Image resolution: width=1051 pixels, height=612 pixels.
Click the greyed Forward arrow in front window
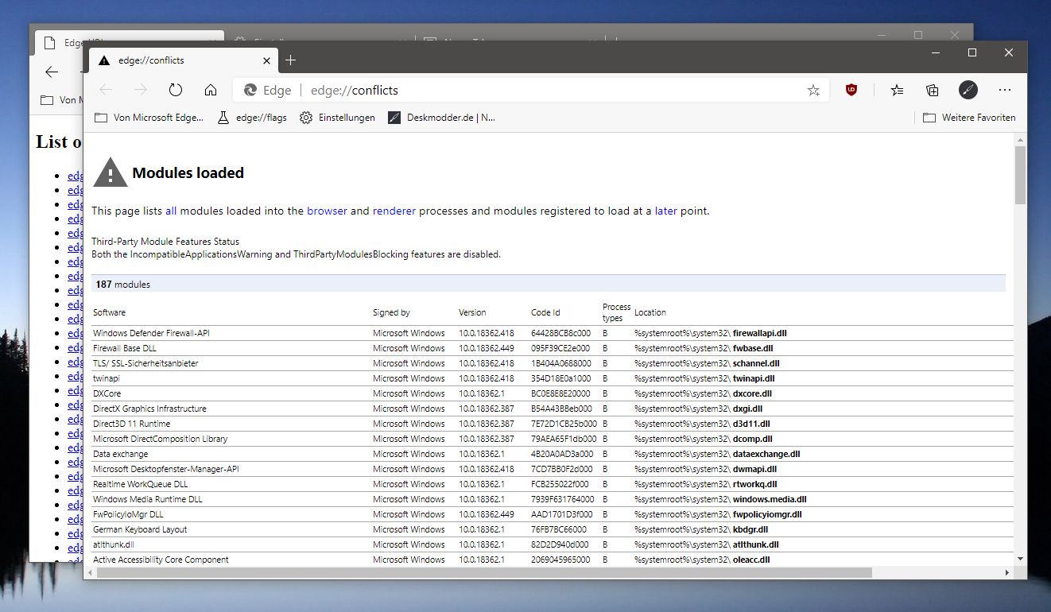(141, 90)
